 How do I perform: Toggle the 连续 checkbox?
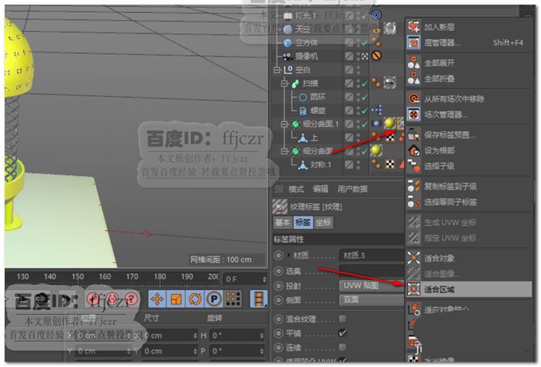click(342, 347)
